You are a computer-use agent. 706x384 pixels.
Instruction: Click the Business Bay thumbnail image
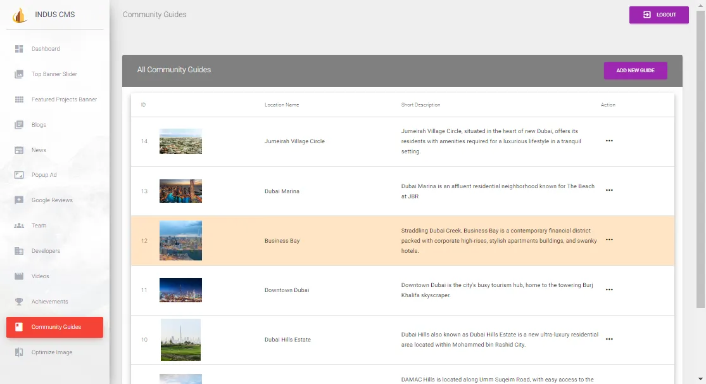(x=180, y=240)
